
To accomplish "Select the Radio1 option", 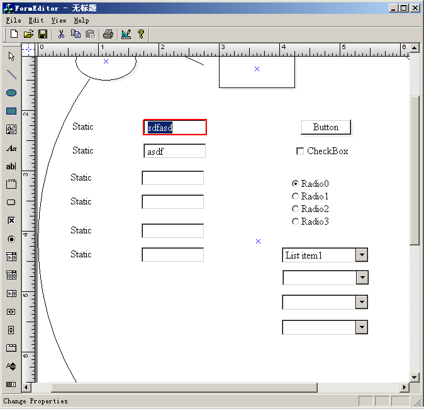I will click(296, 196).
